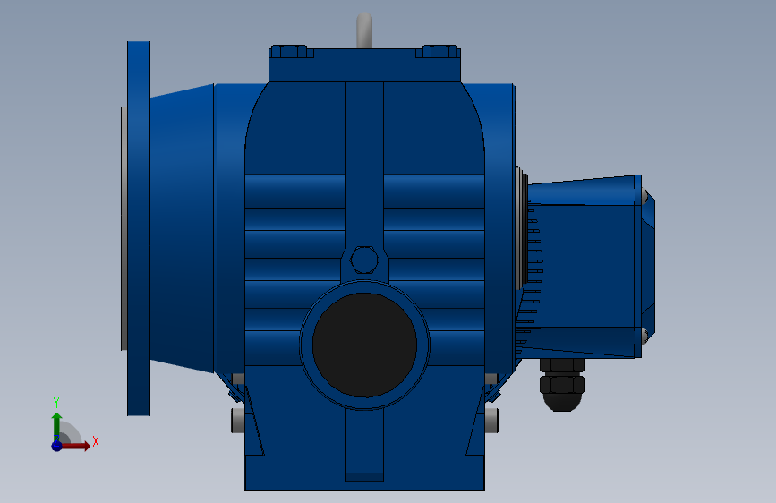Click the green Y axis arrow of triad
The image size is (776, 503).
click(x=57, y=427)
